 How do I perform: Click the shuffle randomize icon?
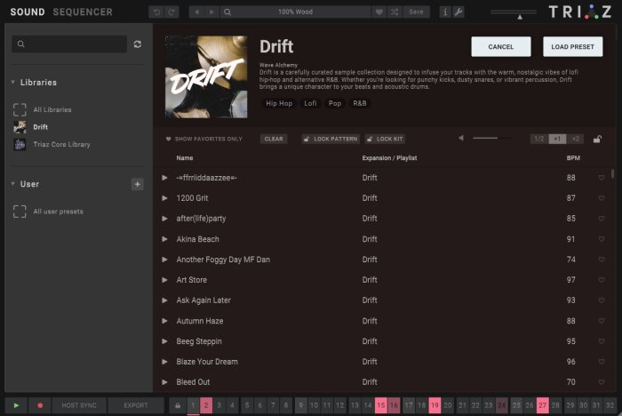click(x=395, y=12)
